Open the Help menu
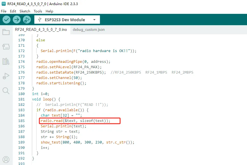This screenshot has width=247, height=165. [49, 11]
